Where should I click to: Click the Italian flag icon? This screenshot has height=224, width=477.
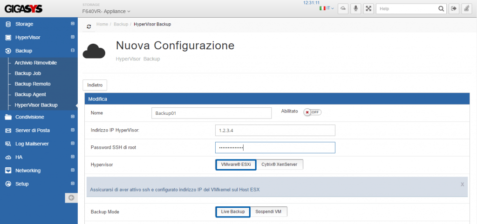click(322, 8)
